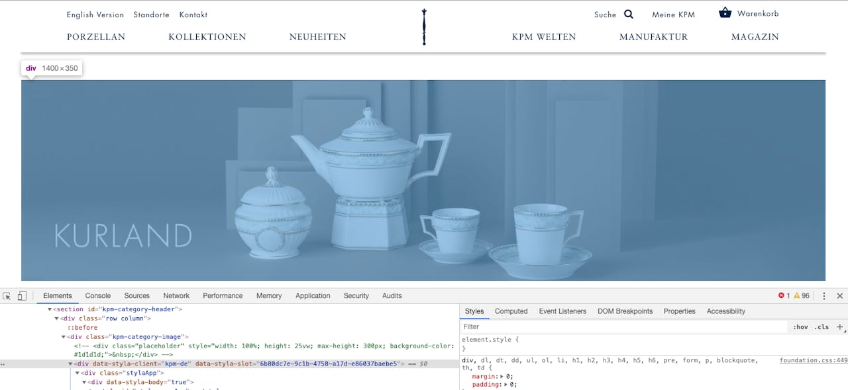Click the 'kpm-de' attribute value

(x=176, y=364)
